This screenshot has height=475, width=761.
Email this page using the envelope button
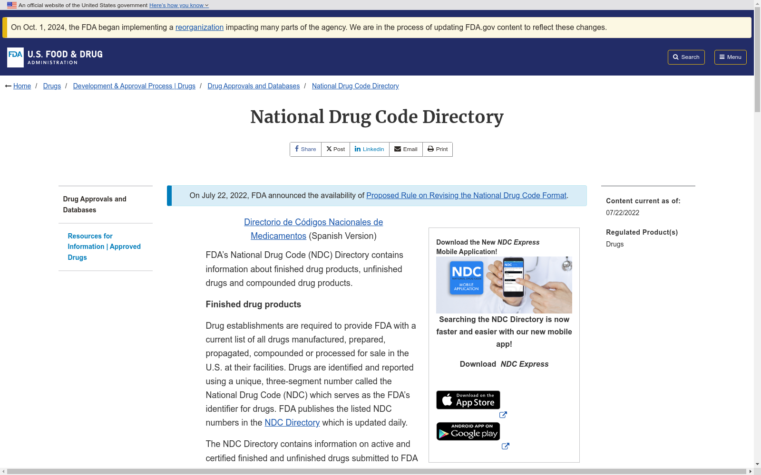(x=406, y=149)
